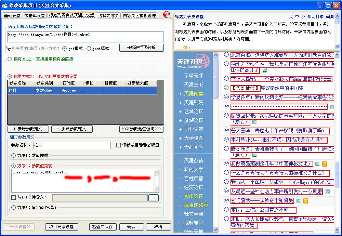Click the image icon after 我做周易预测这几年
Screen dimensions: 342x236
pyautogui.click(x=318, y=164)
